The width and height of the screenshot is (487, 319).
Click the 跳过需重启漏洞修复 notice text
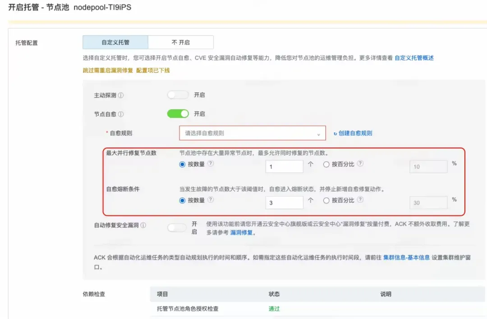pos(108,70)
